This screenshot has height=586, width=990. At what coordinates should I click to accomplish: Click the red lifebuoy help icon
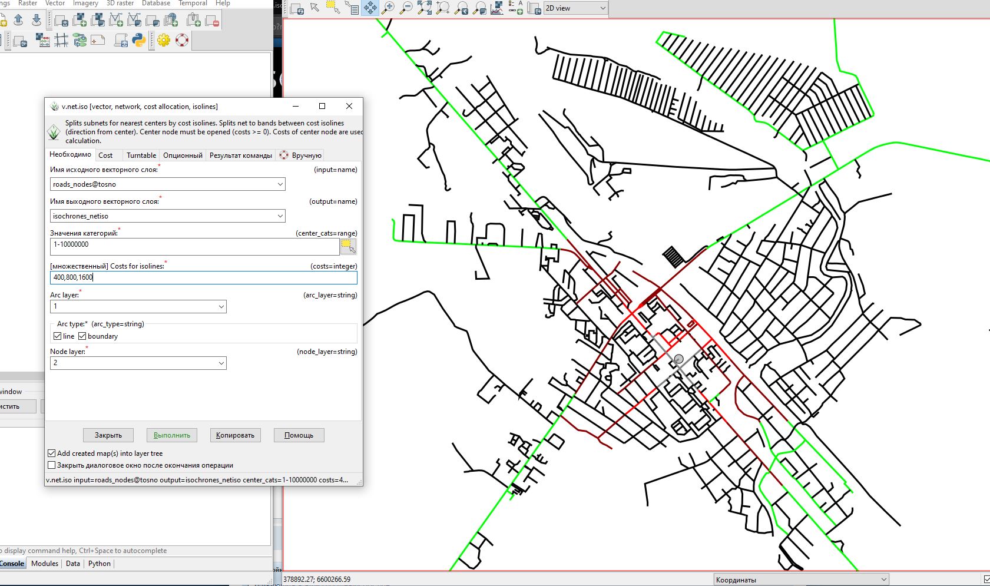tap(182, 40)
